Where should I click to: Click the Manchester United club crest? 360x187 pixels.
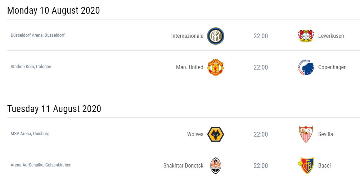(216, 67)
